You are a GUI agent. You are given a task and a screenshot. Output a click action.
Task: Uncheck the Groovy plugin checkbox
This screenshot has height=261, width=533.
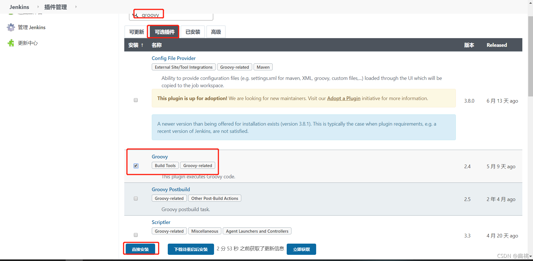[136, 166]
